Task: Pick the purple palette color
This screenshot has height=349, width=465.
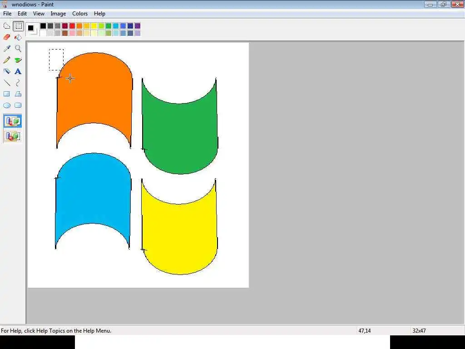Action: tap(138, 26)
